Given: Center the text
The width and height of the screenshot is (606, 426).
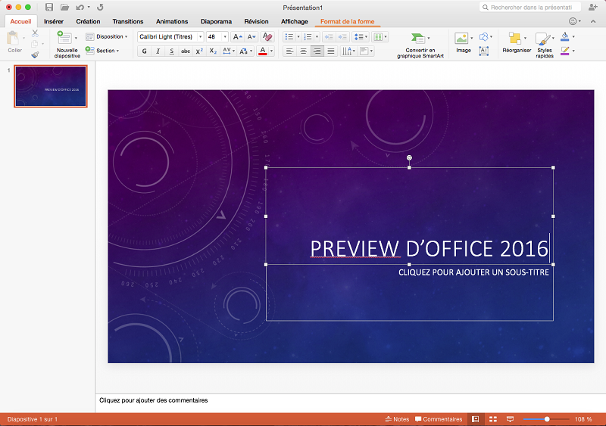Looking at the screenshot, I should pos(304,51).
